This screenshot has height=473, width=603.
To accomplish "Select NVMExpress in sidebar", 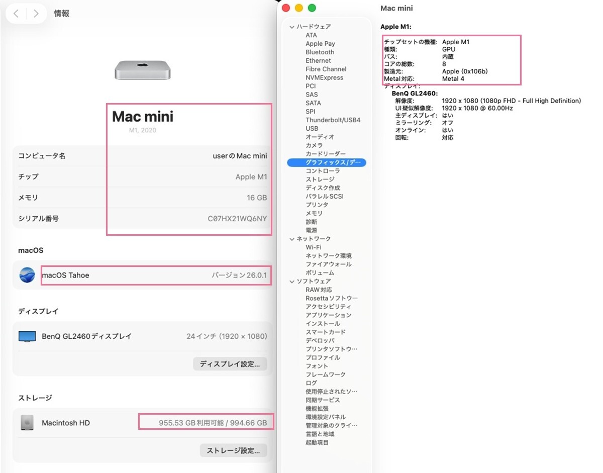I will pos(324,78).
